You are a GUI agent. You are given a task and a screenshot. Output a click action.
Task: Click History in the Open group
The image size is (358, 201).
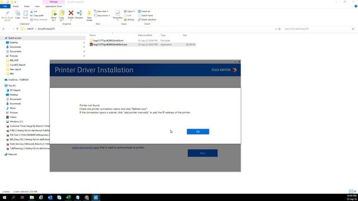coord(129,20)
